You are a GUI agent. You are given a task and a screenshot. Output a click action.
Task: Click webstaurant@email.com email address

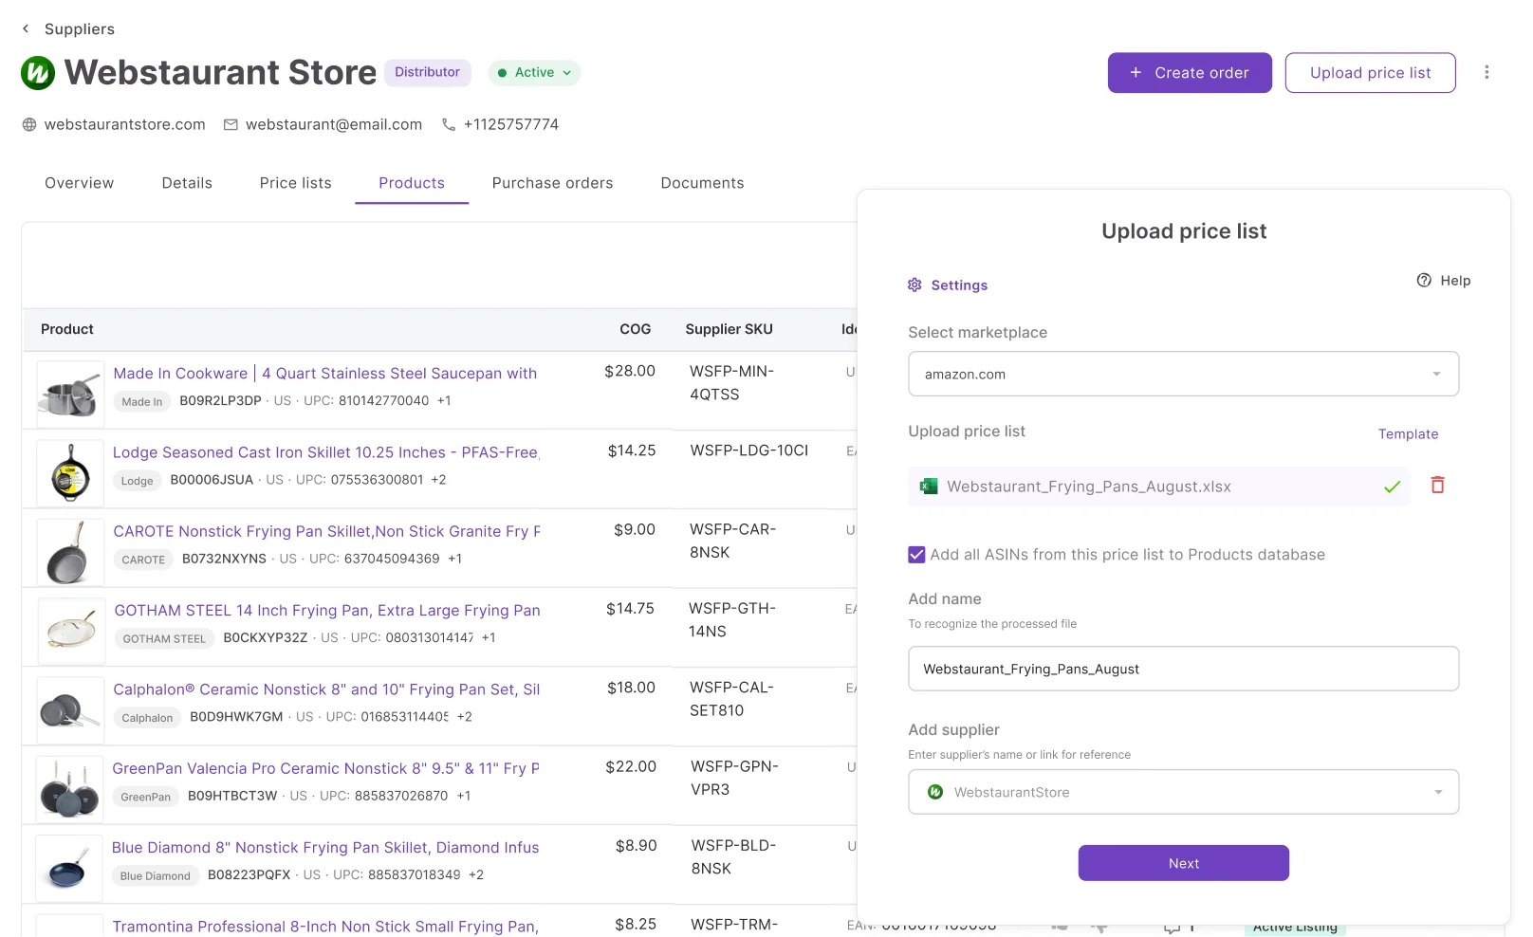point(334,124)
